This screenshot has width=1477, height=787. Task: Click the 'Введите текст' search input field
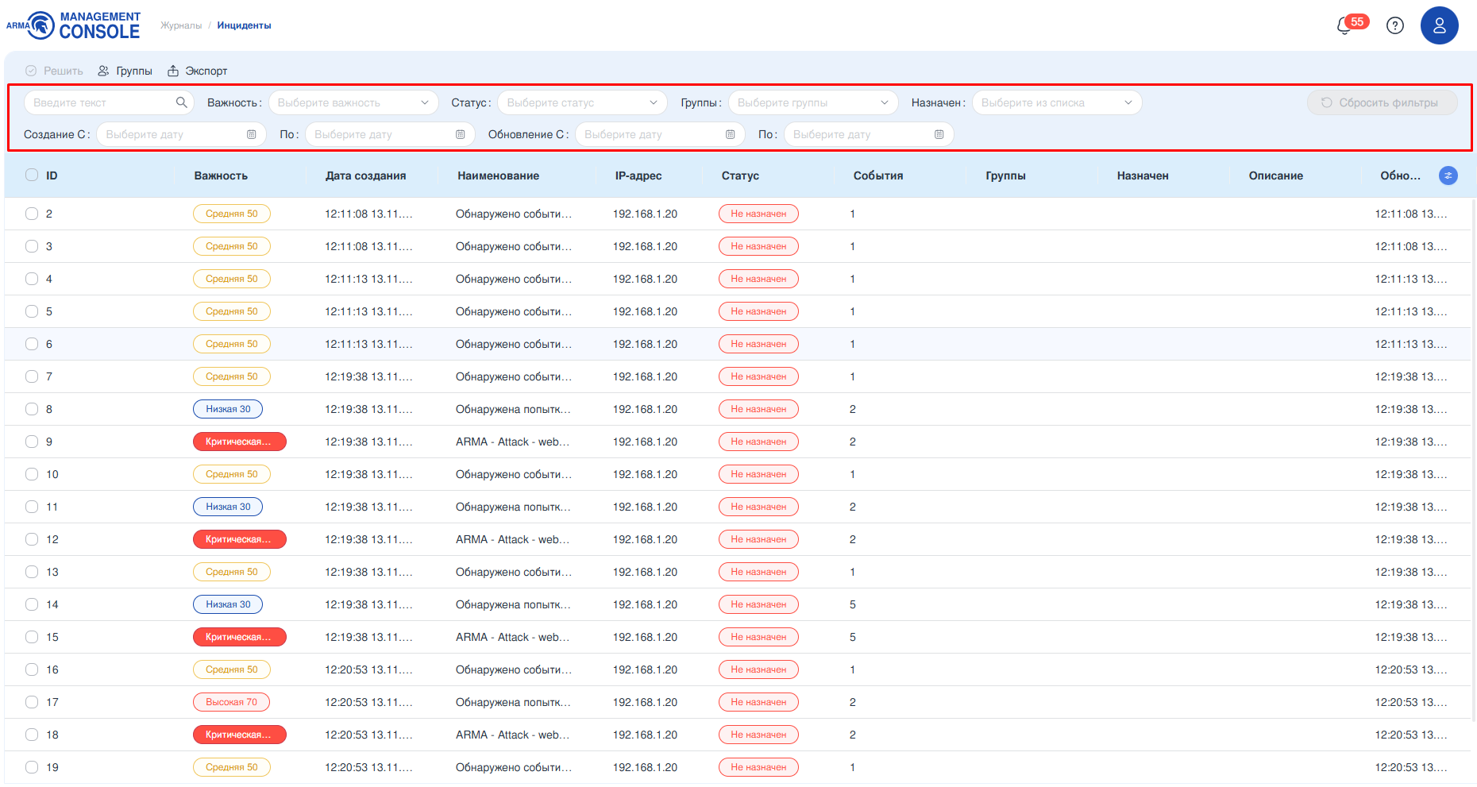99,102
